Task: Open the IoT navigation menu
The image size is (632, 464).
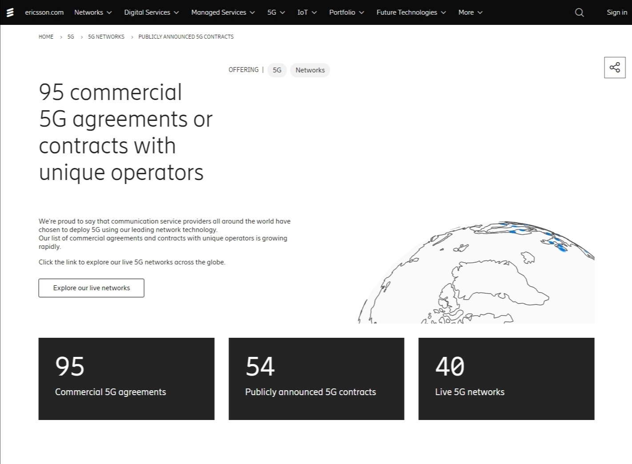Action: tap(307, 12)
